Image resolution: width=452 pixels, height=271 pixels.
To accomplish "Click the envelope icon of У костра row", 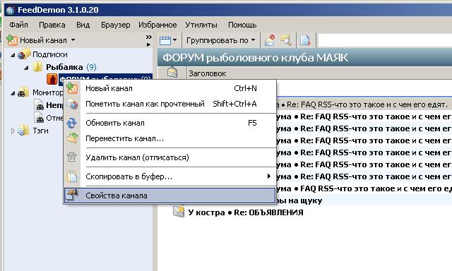I will [x=179, y=212].
